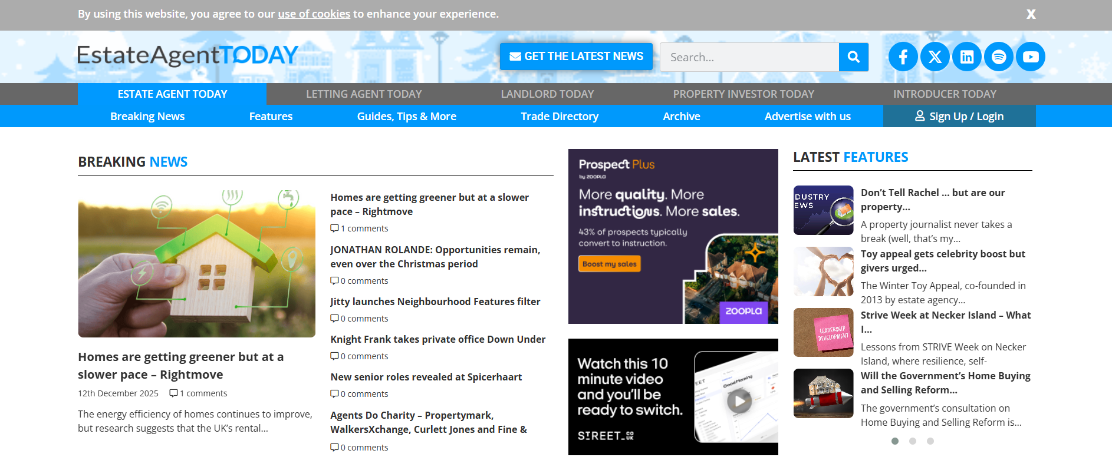Open Jitty launches Neighbourhood Features filter article
Screen dimensions: 1112x457
[435, 302]
